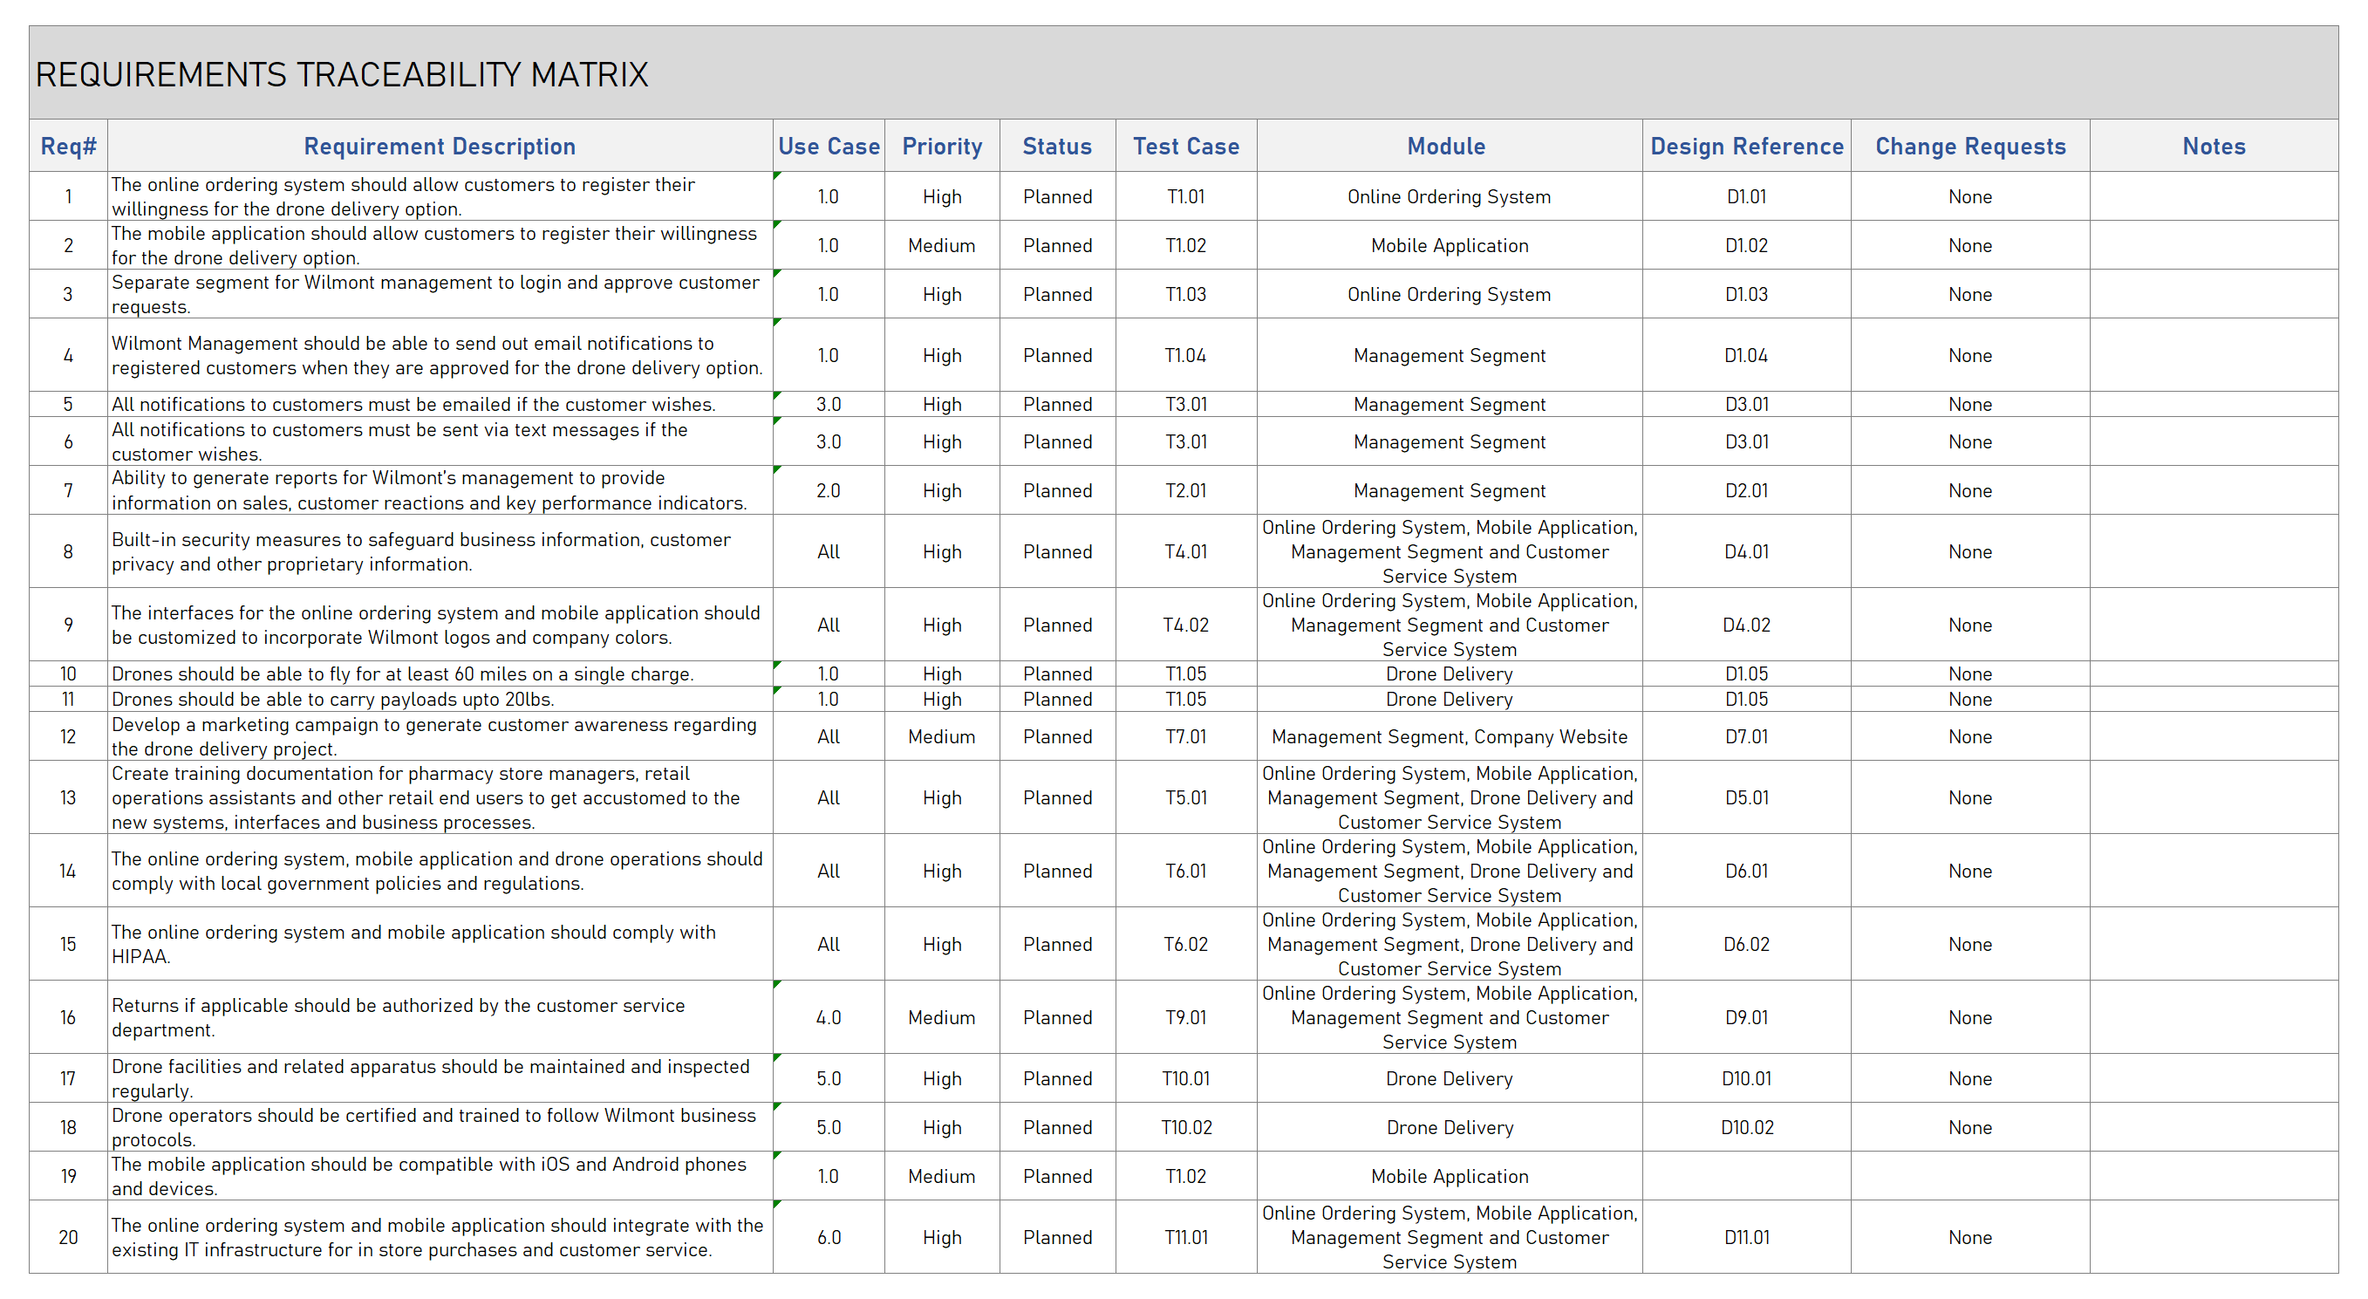The width and height of the screenshot is (2368, 1299).
Task: Click design reference D4.02
Action: (1745, 626)
